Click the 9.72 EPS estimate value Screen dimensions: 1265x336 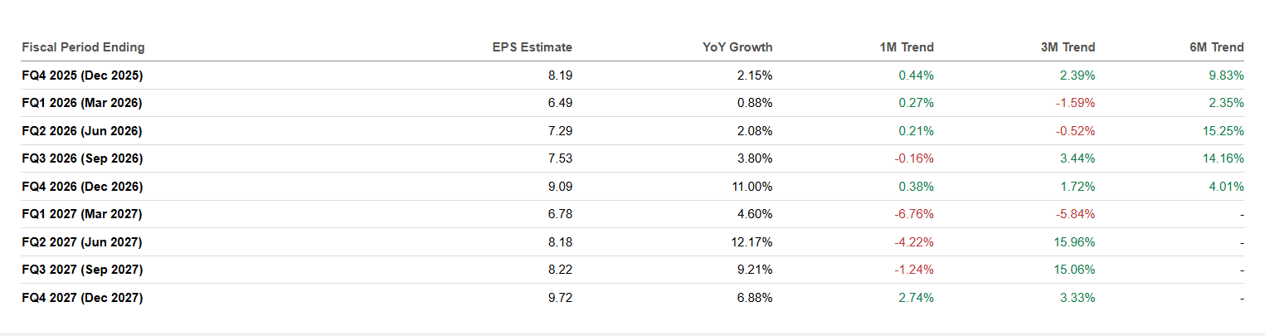click(x=560, y=297)
